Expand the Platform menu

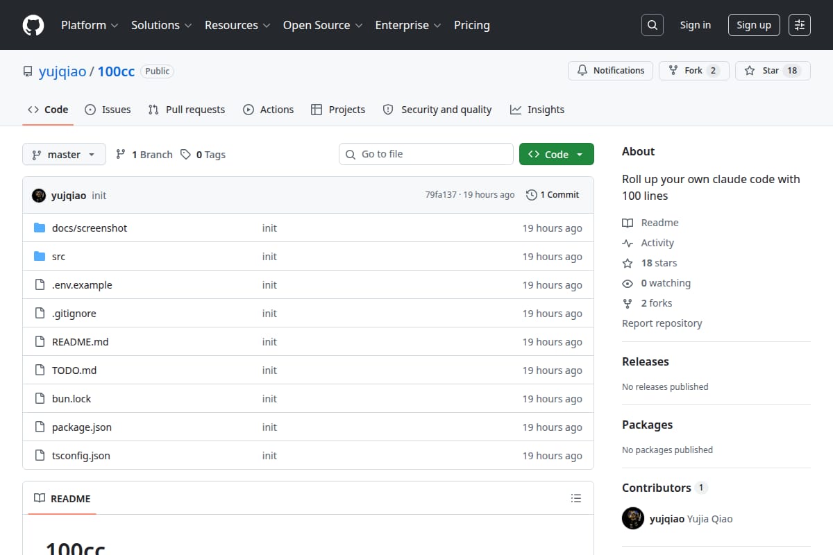coord(90,25)
